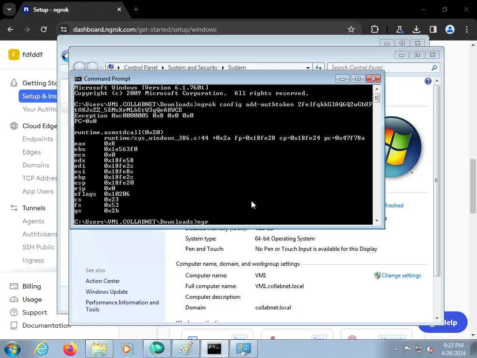Open Chrome Labs flask icon
Screen dimensions: 477x358
399,29
